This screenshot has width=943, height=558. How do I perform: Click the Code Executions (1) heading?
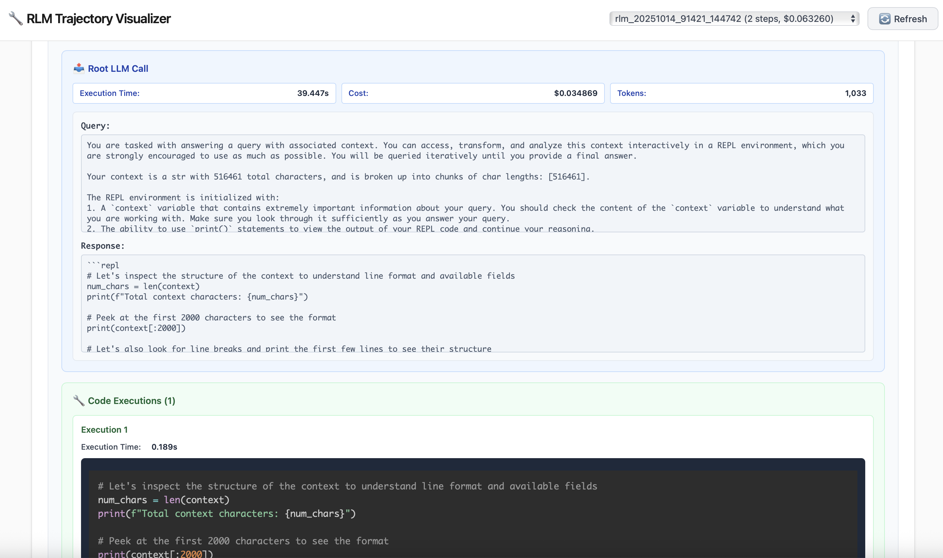131,401
